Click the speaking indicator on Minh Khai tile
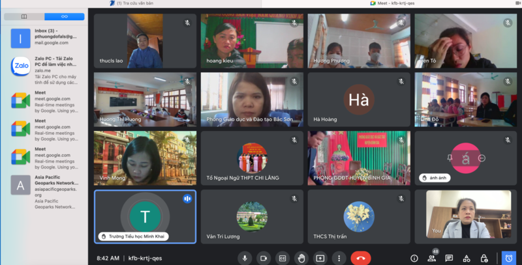 click(187, 199)
